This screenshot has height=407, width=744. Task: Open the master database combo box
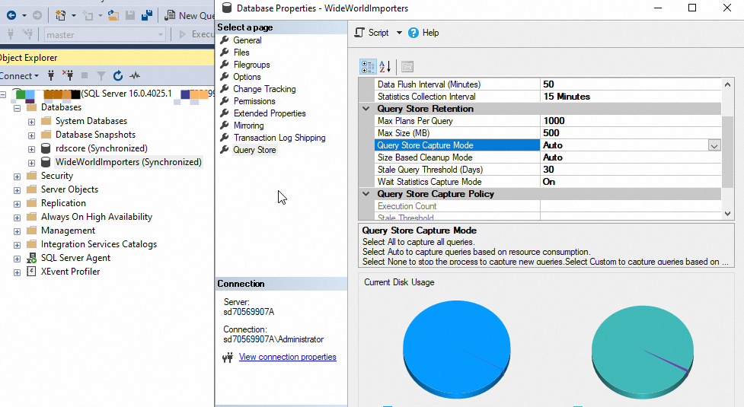click(104, 34)
